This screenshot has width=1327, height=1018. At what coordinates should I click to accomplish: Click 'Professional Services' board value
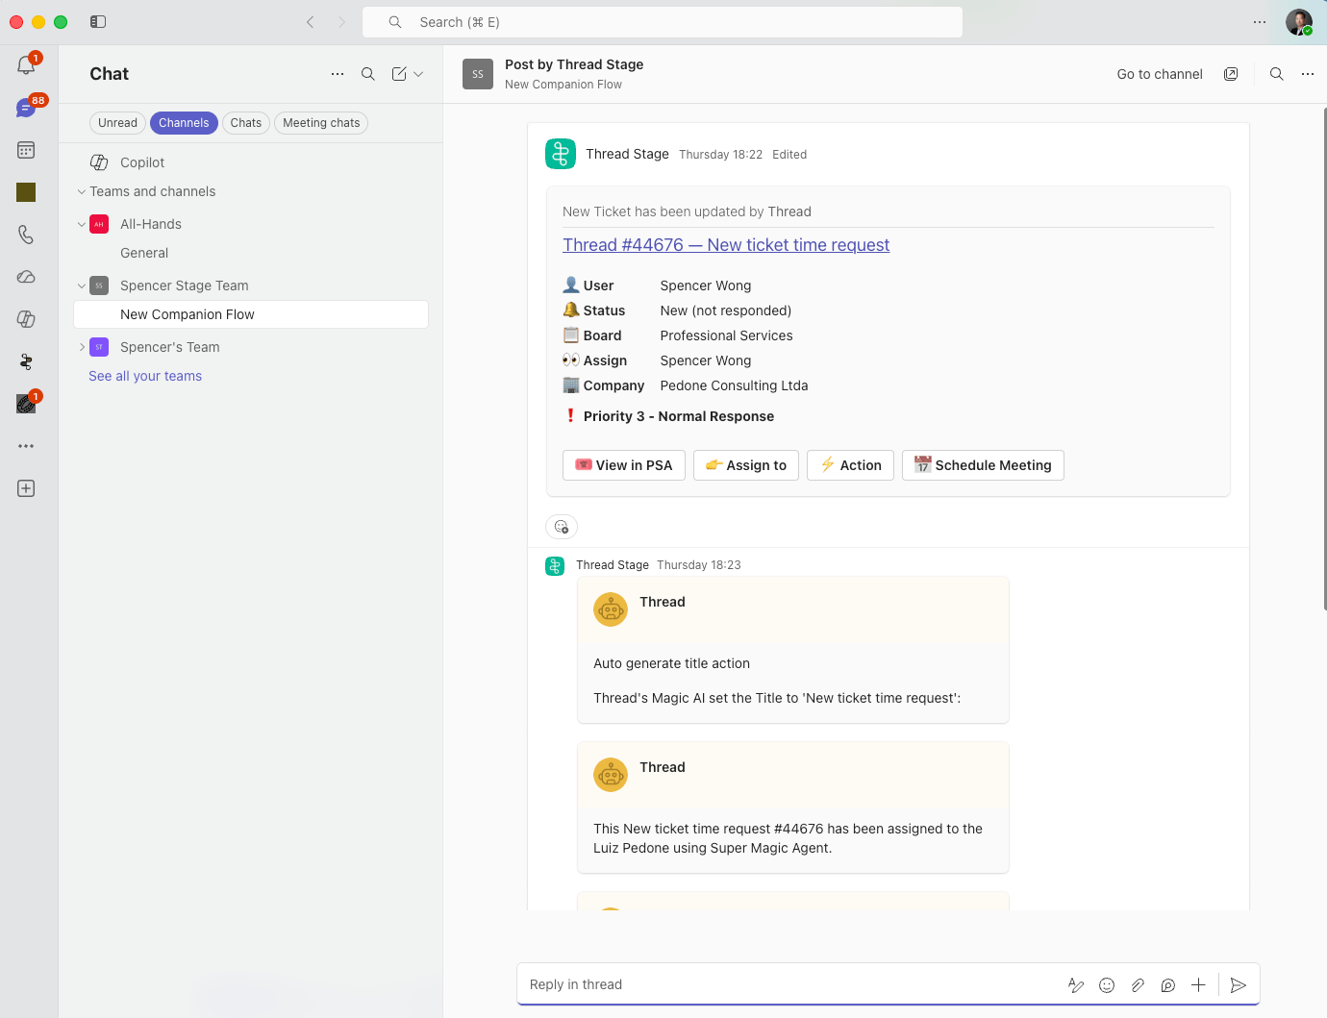click(726, 335)
